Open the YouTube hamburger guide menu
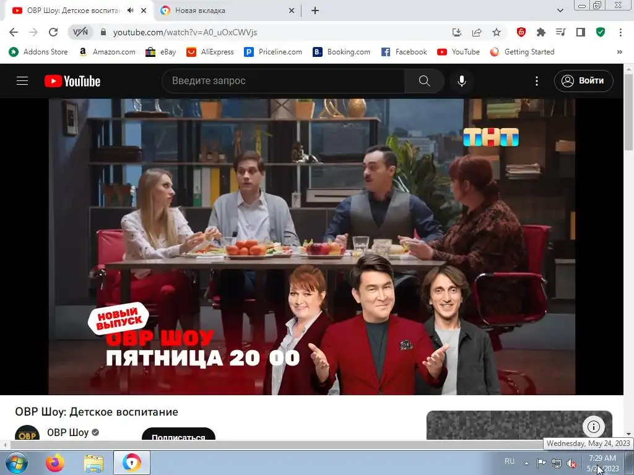Screen dimensions: 634x475 tap(22, 81)
